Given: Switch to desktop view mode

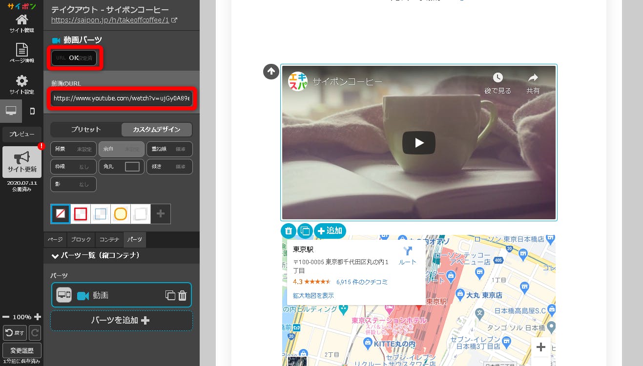Looking at the screenshot, I should point(11,111).
